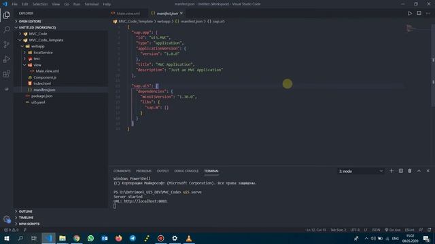Run the file with the play icon

(410, 14)
